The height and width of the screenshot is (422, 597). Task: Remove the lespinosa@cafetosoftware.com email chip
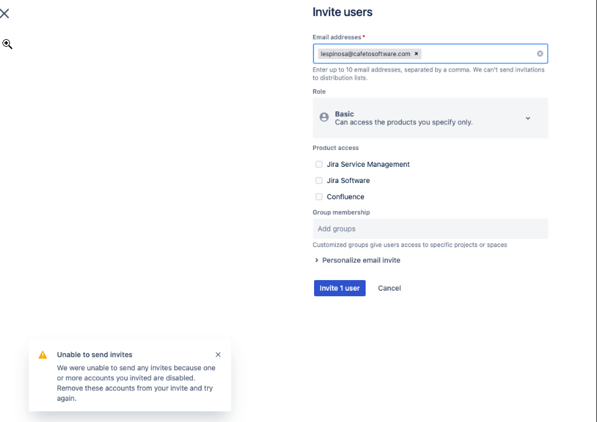coord(416,54)
